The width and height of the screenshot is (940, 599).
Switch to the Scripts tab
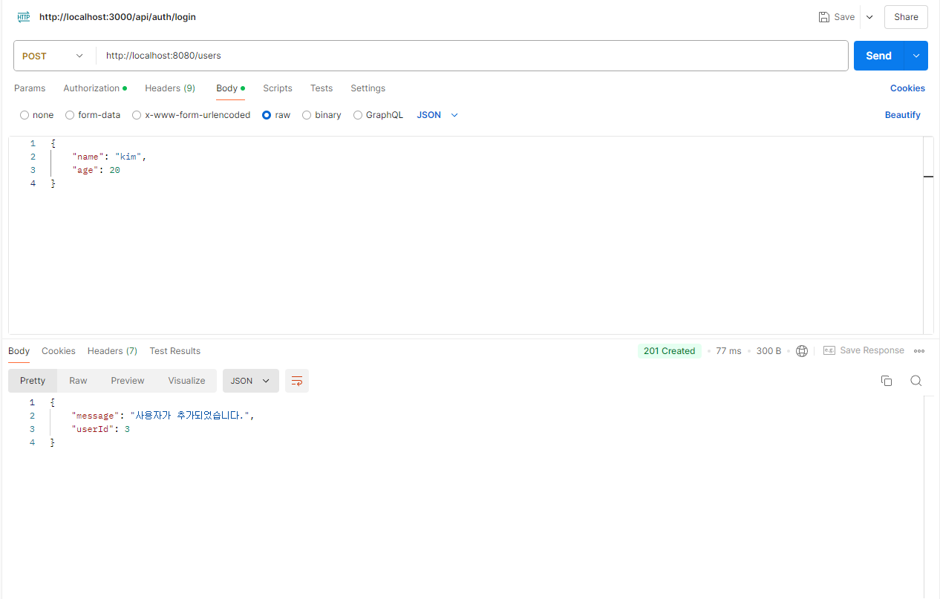(x=278, y=88)
